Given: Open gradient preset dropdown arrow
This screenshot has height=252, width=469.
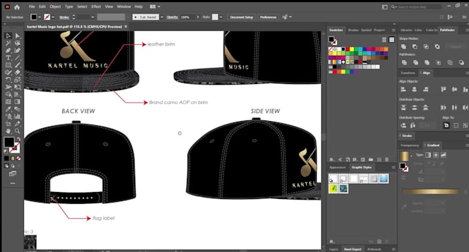Looking at the screenshot, I should coord(411,156).
